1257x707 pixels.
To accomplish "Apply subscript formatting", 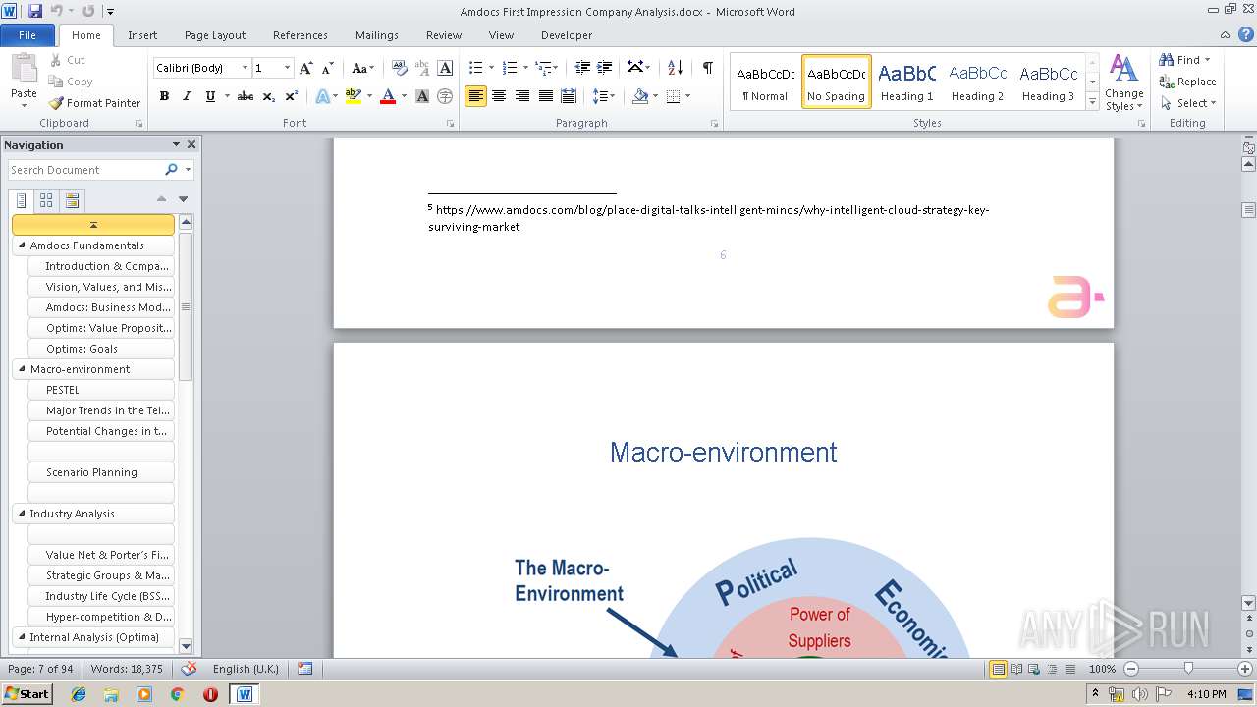I will [x=268, y=96].
